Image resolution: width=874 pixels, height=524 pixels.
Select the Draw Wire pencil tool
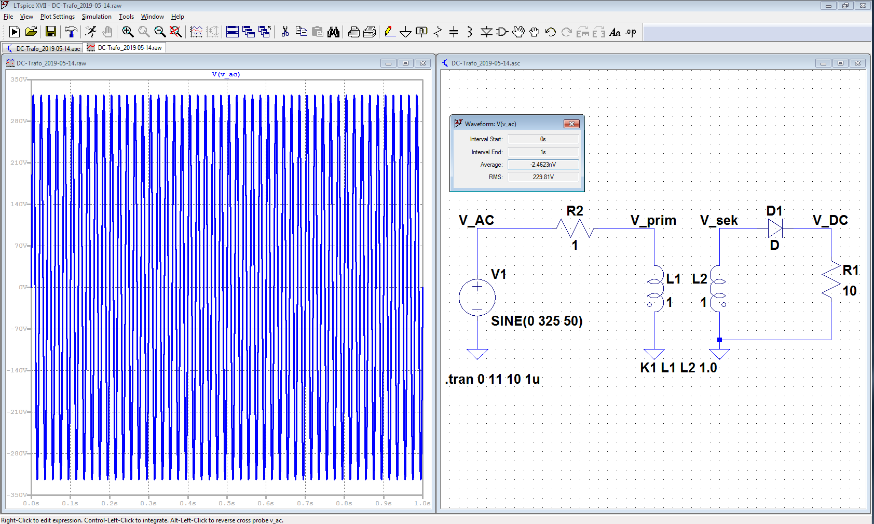[390, 32]
